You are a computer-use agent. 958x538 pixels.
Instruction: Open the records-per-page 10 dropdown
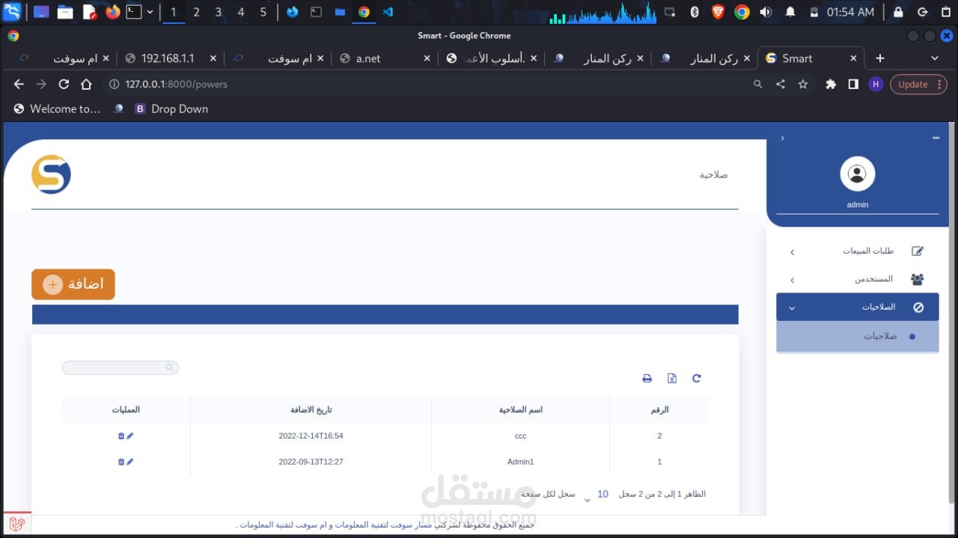[x=594, y=495]
